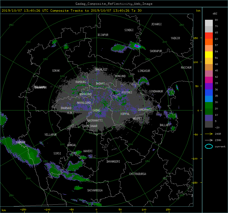The width and height of the screenshot is (228, 213).
Task: Click the SHORAPUR city label
Action: (156, 51)
